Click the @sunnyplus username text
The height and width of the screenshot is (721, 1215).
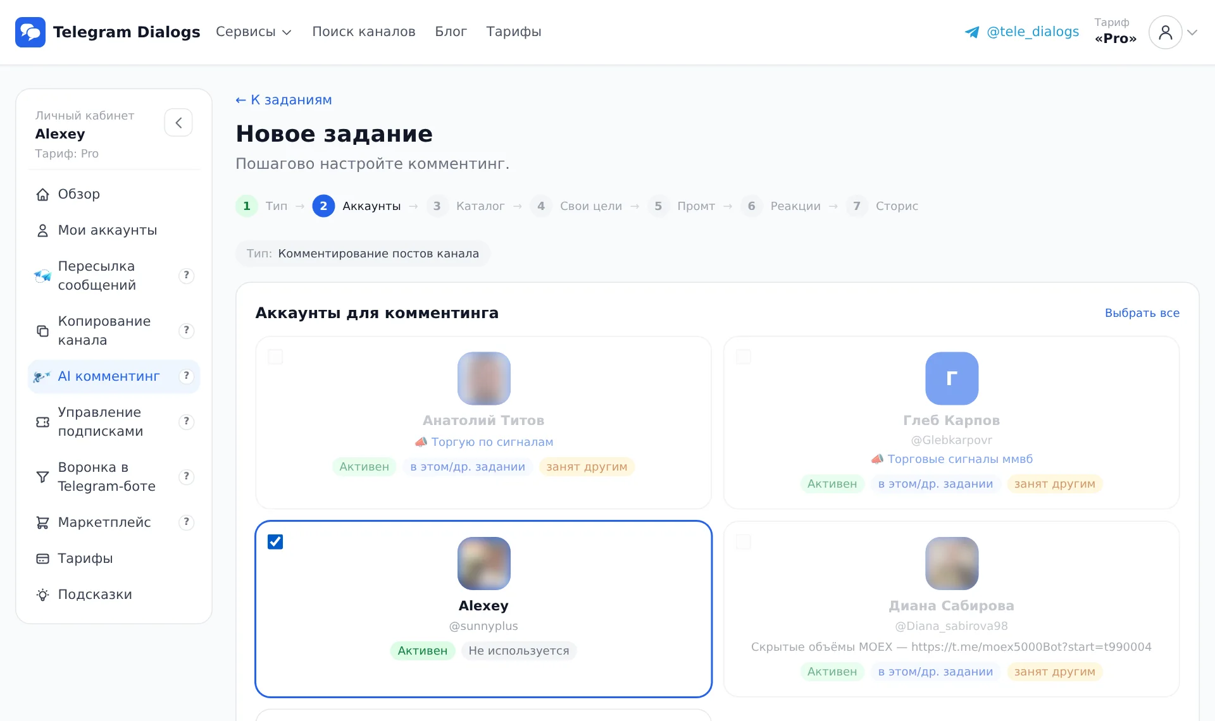[483, 626]
